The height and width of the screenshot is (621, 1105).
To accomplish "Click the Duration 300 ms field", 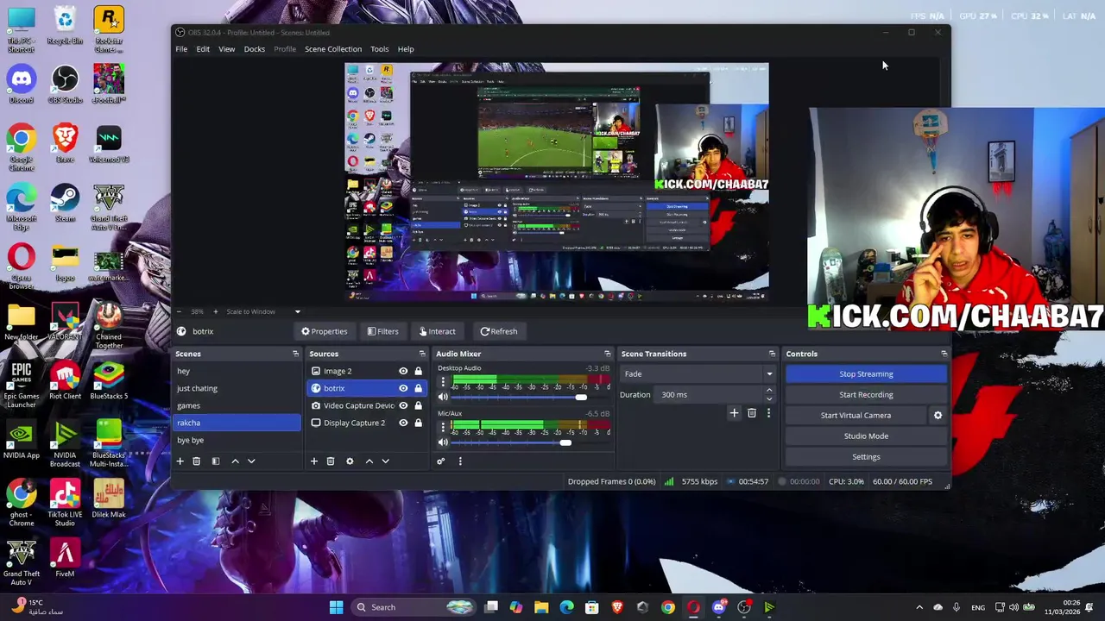I will (x=710, y=395).
